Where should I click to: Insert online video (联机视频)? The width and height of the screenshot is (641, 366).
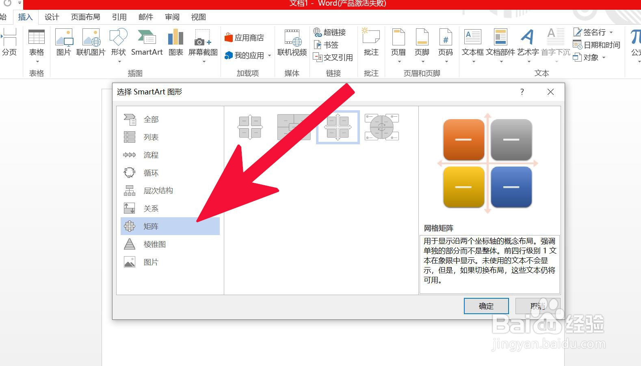click(x=292, y=42)
